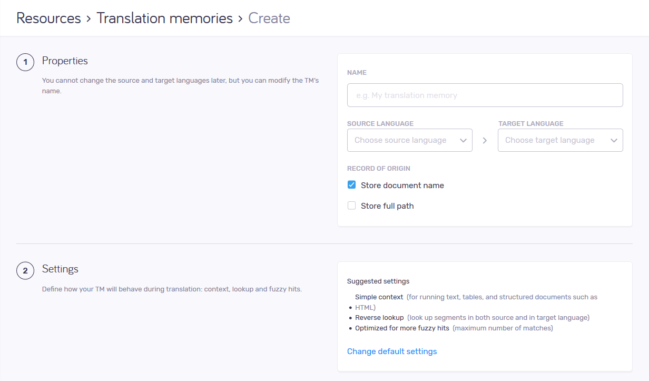The width and height of the screenshot is (649, 381).
Task: Toggle Store full path by clicking its label
Action: coord(387,206)
